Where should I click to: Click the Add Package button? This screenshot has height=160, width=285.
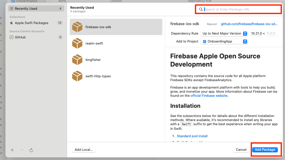tap(265, 150)
